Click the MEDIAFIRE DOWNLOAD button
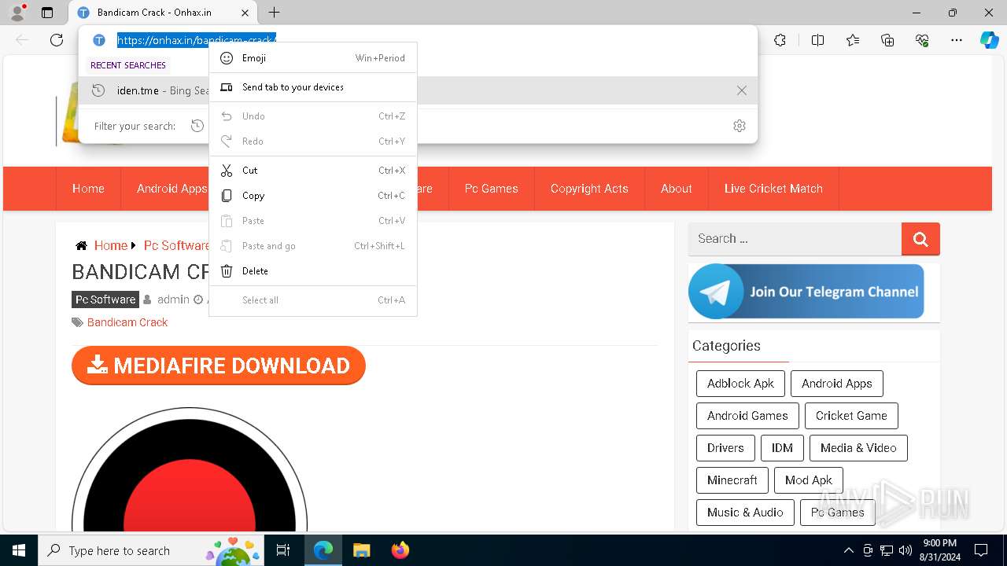The image size is (1007, 566). coord(219,366)
